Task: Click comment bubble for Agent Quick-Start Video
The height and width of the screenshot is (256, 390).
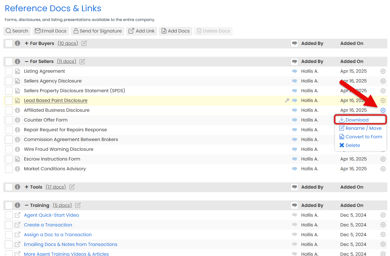Action: (294, 215)
